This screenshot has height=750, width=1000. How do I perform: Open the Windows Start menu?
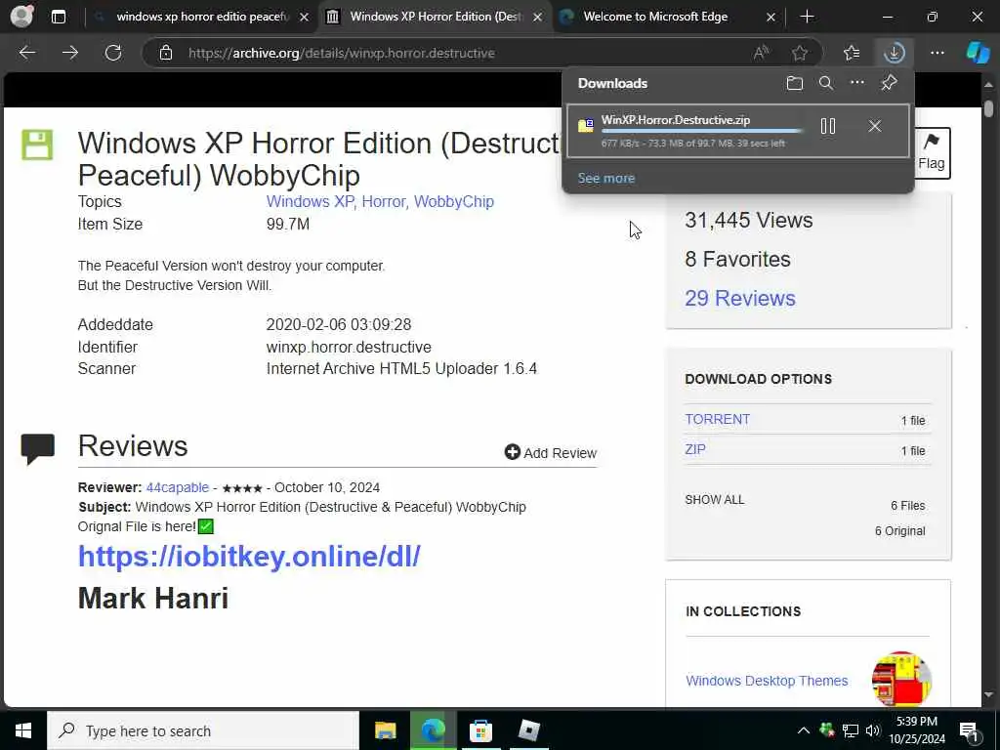[x=23, y=730]
